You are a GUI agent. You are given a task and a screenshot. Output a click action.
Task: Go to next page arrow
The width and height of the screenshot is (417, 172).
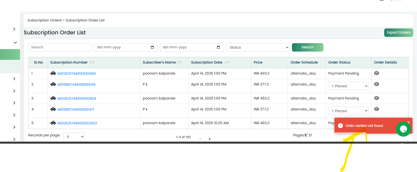(x=209, y=139)
